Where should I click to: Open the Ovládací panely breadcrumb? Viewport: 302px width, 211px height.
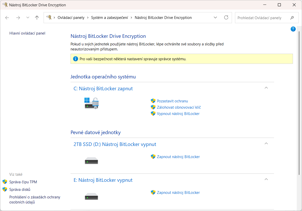coord(71,18)
